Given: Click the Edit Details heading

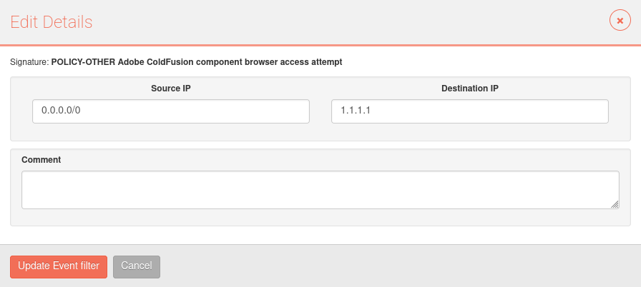Looking at the screenshot, I should pyautogui.click(x=51, y=22).
